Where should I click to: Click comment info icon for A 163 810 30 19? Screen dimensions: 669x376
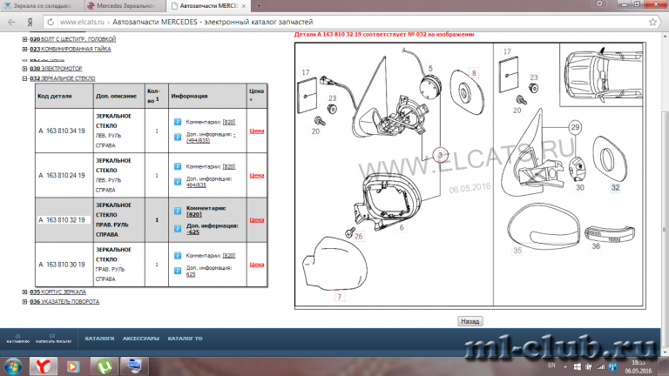click(178, 255)
